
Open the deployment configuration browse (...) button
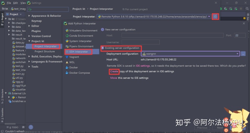(x=243, y=54)
